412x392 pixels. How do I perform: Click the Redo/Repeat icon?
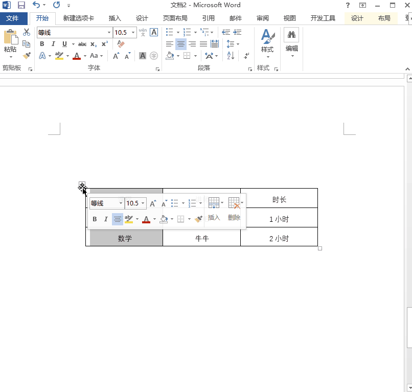[x=56, y=5]
